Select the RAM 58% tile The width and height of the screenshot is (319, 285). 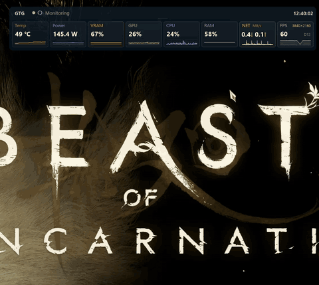point(219,35)
